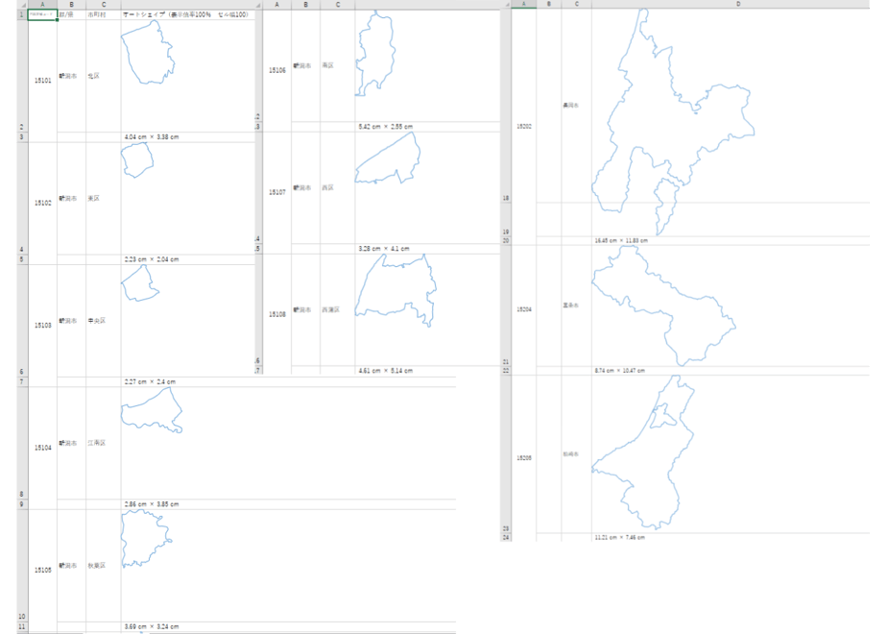Click the オートシェイプ header cell in row 1

pyautogui.click(x=188, y=14)
